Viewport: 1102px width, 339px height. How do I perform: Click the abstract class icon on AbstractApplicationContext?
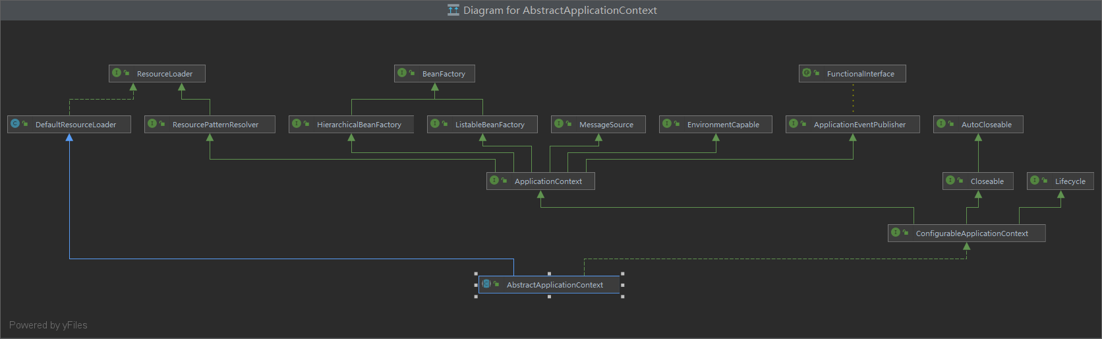486,284
